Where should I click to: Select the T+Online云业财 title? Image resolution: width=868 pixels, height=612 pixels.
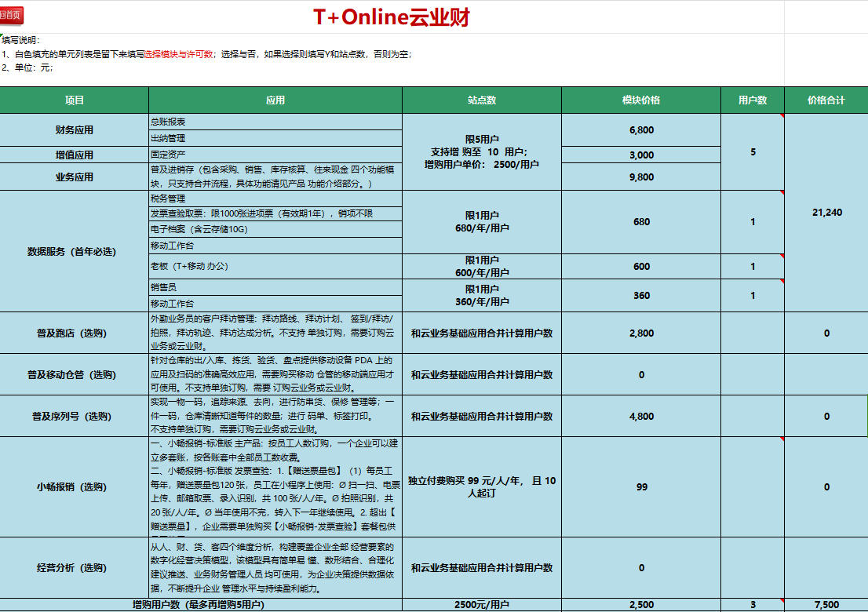click(392, 17)
